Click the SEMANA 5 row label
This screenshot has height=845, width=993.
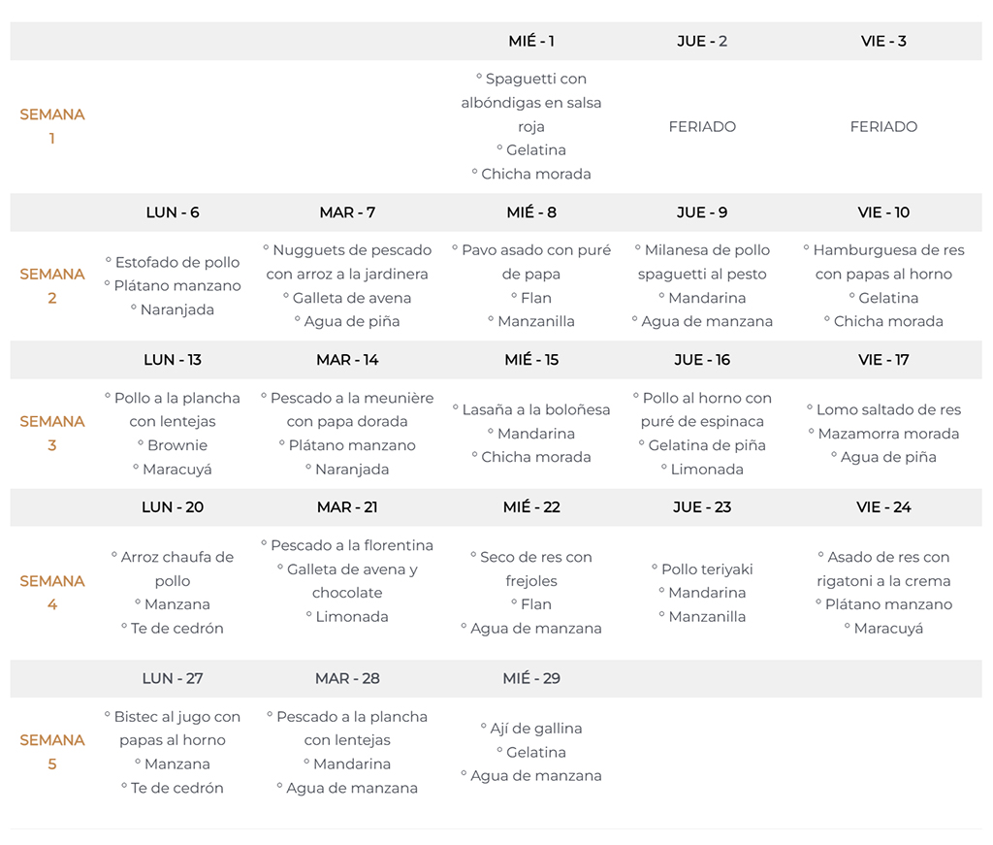[52, 752]
